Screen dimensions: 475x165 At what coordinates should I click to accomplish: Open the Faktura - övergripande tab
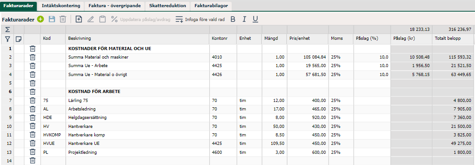coord(114,6)
